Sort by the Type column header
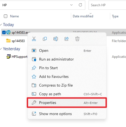 (115, 16)
